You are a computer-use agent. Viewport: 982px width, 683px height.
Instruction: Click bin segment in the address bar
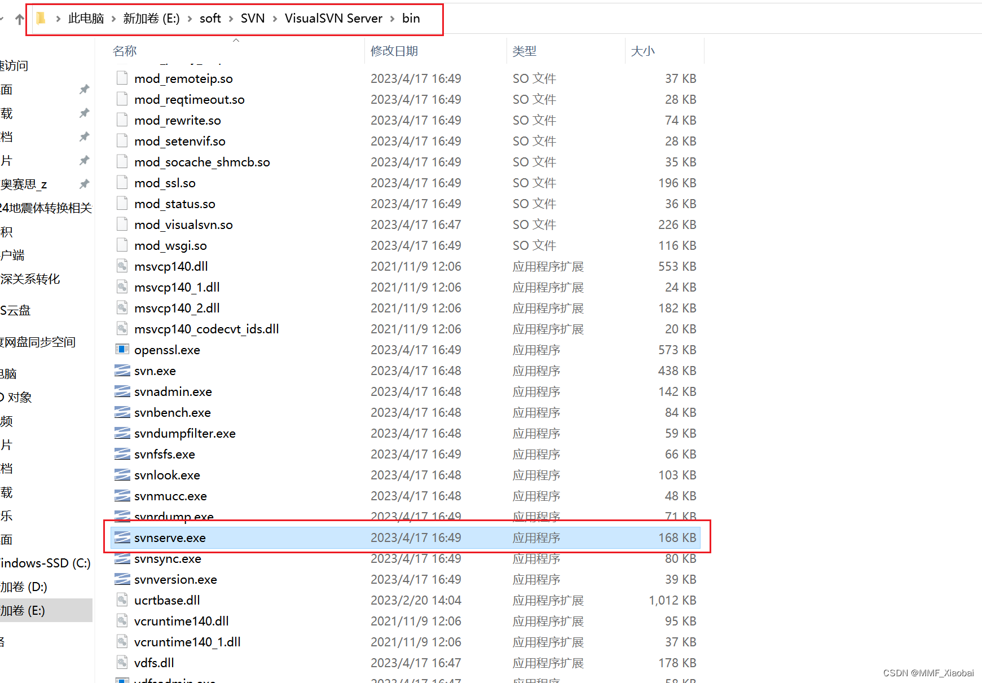click(411, 19)
